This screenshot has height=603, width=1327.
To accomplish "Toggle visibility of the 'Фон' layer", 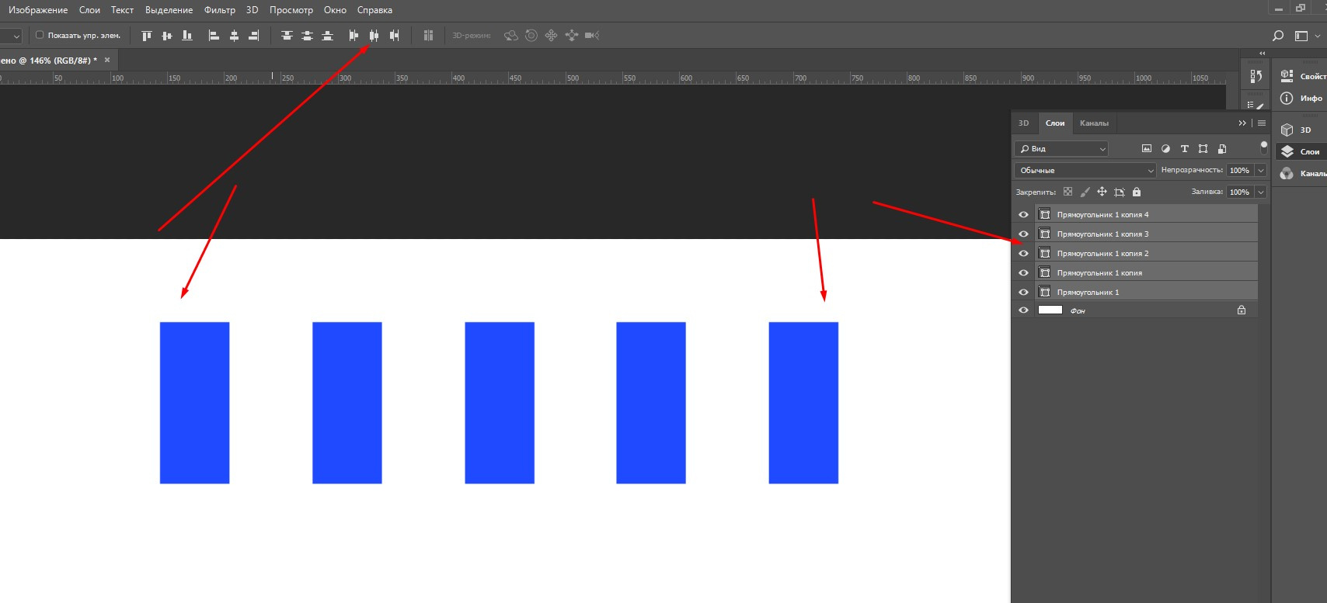I will pos(1023,310).
